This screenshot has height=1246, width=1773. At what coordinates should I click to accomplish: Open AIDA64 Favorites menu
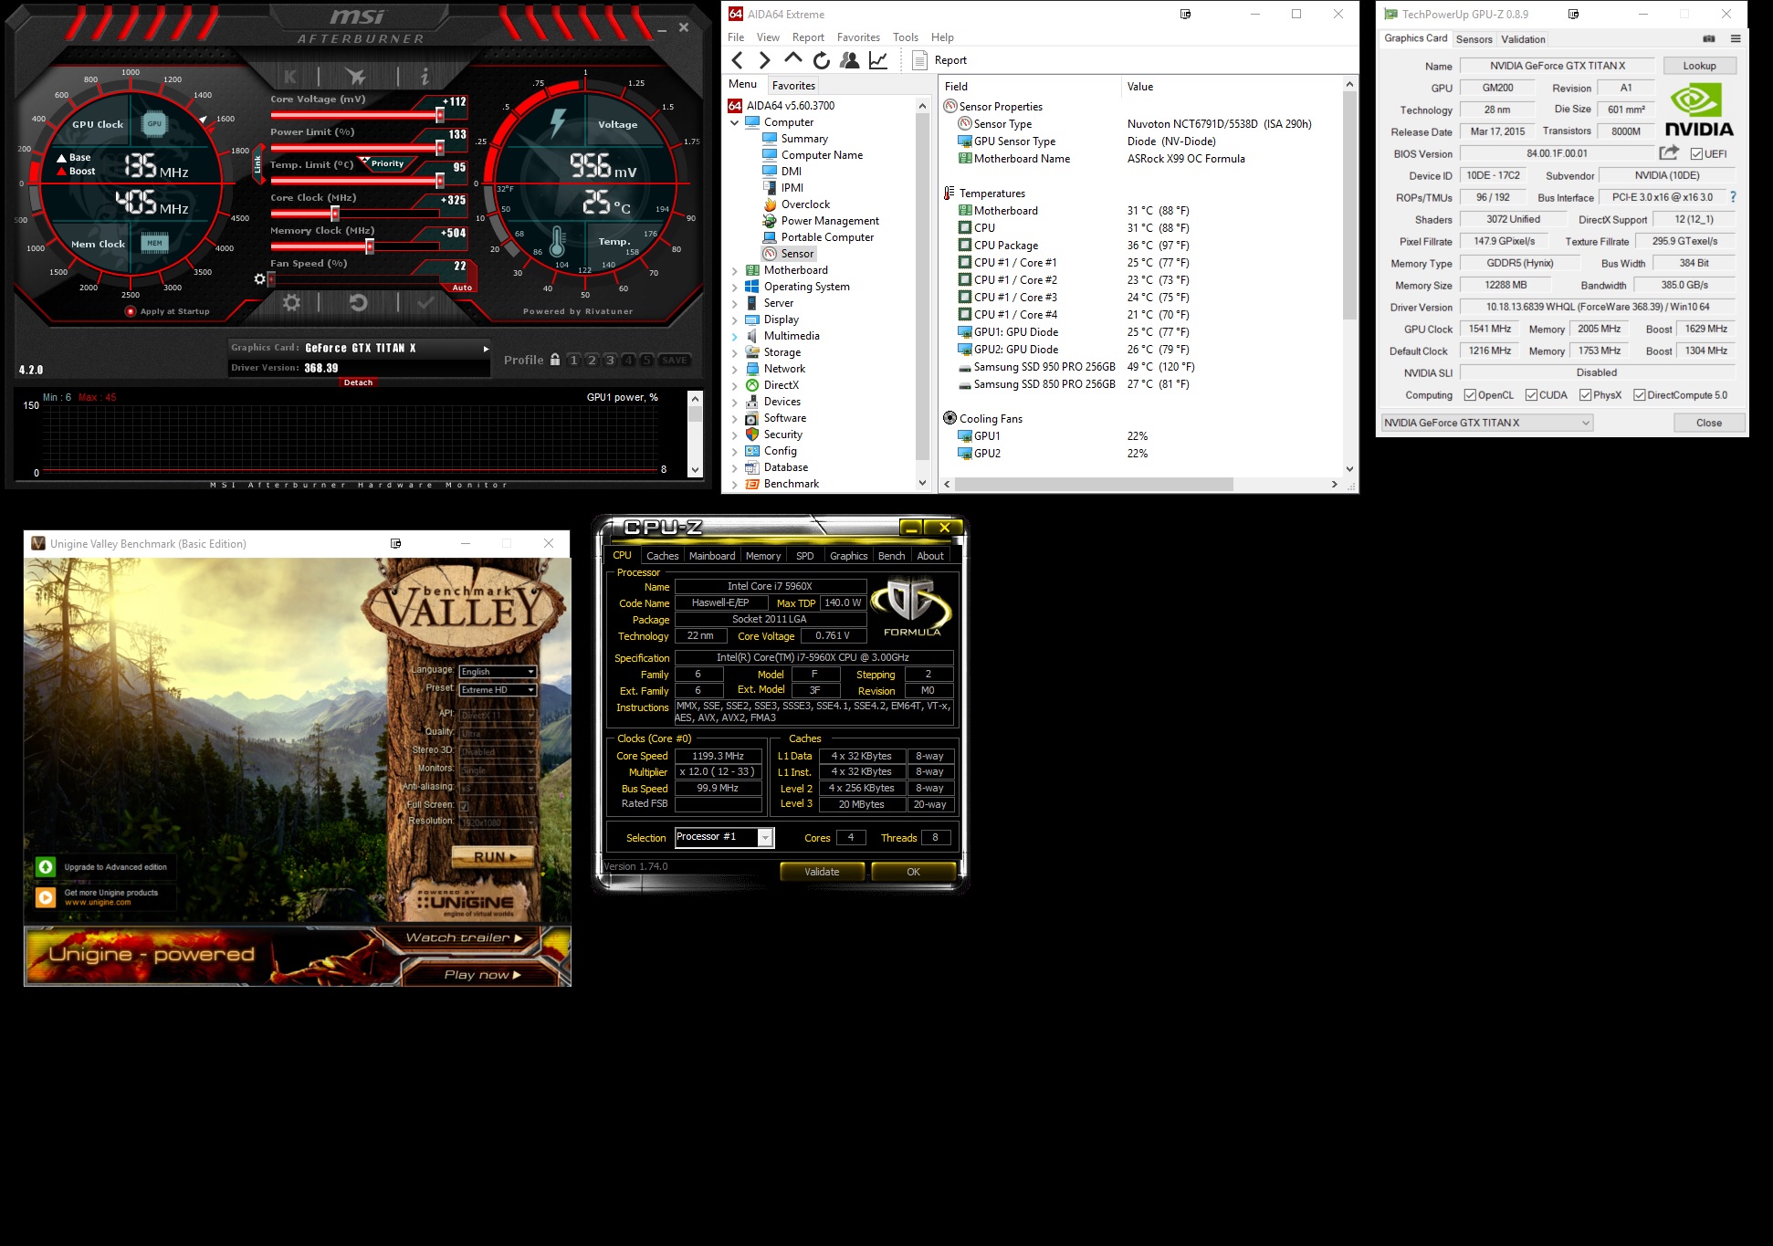click(858, 37)
